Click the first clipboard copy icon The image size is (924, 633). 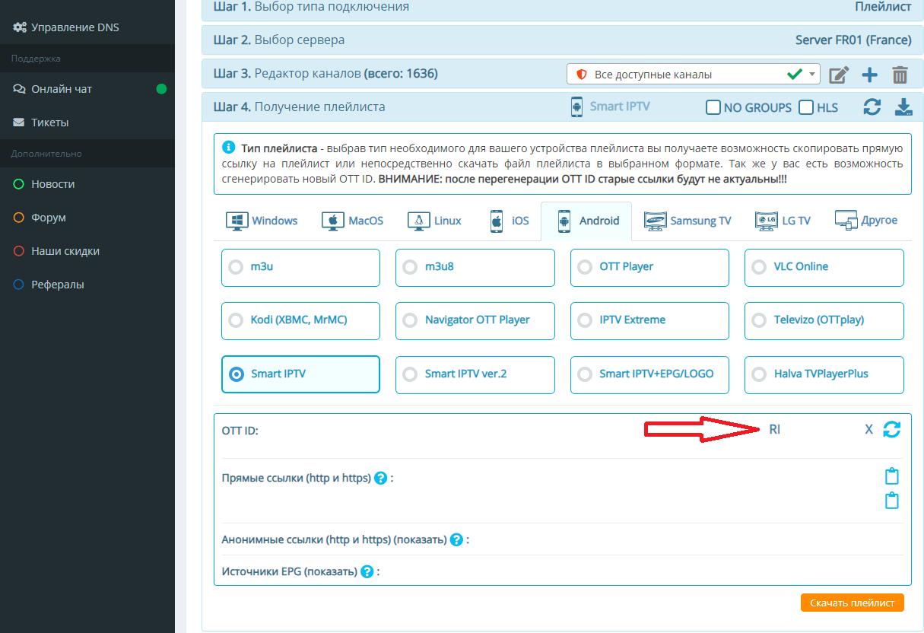892,476
